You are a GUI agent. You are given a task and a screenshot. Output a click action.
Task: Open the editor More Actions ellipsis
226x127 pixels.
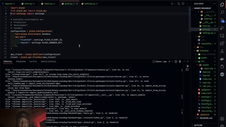pos(187,4)
